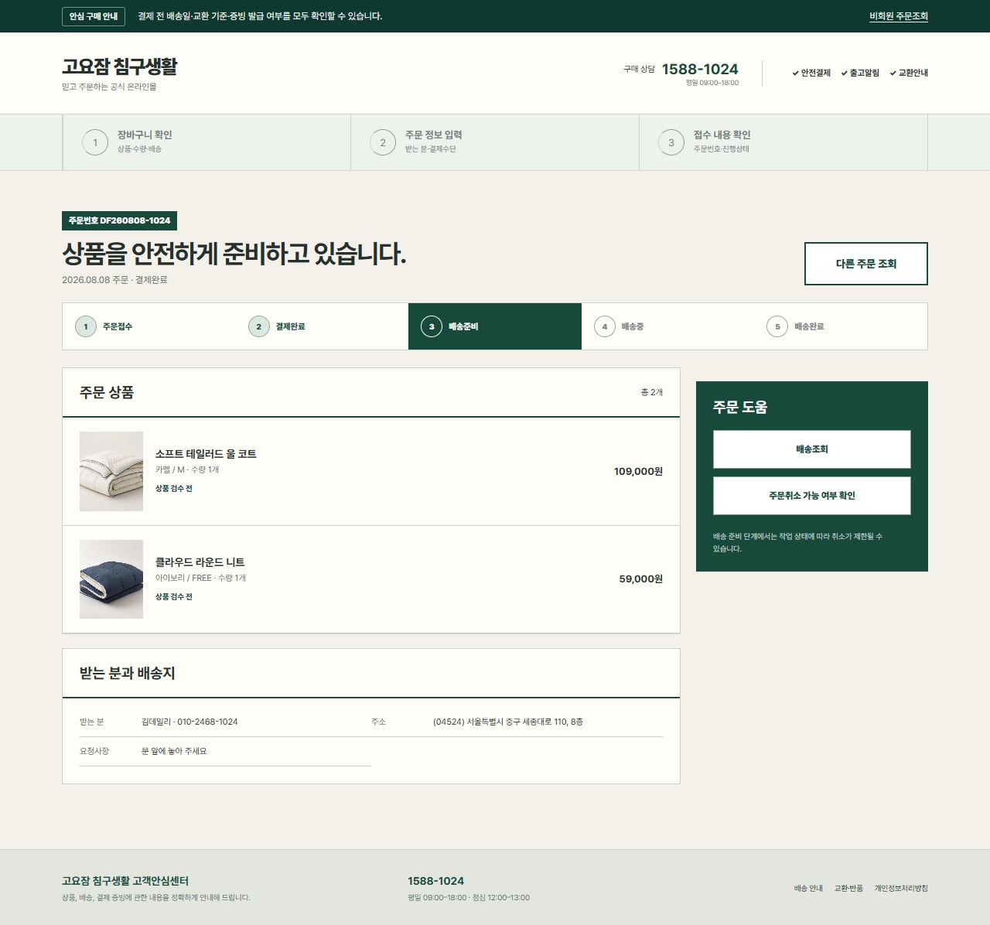Click the number 4 circle beside 배송중

[605, 326]
